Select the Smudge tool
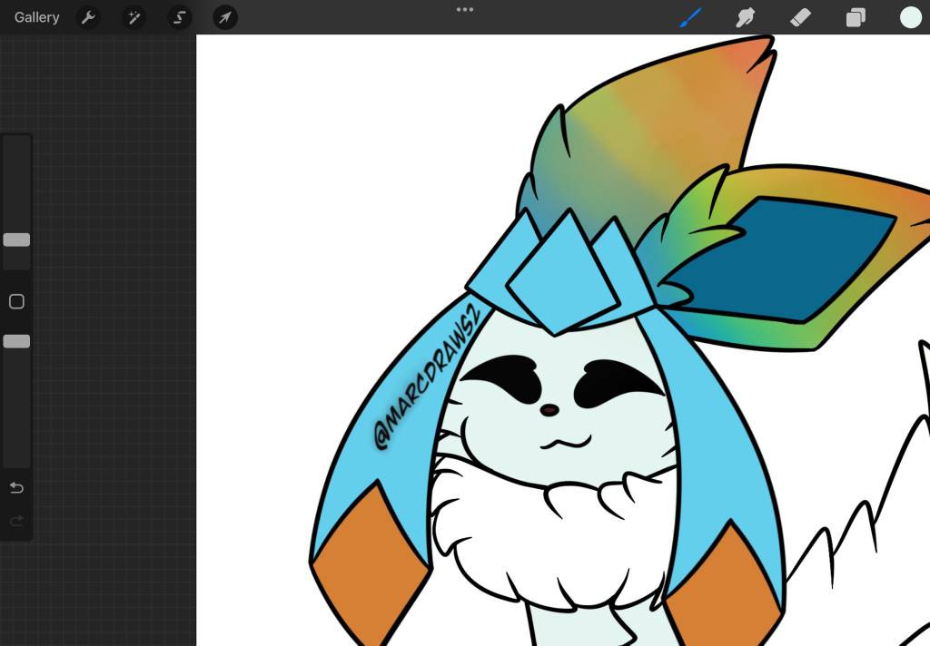Image resolution: width=930 pixels, height=646 pixels. tap(745, 18)
